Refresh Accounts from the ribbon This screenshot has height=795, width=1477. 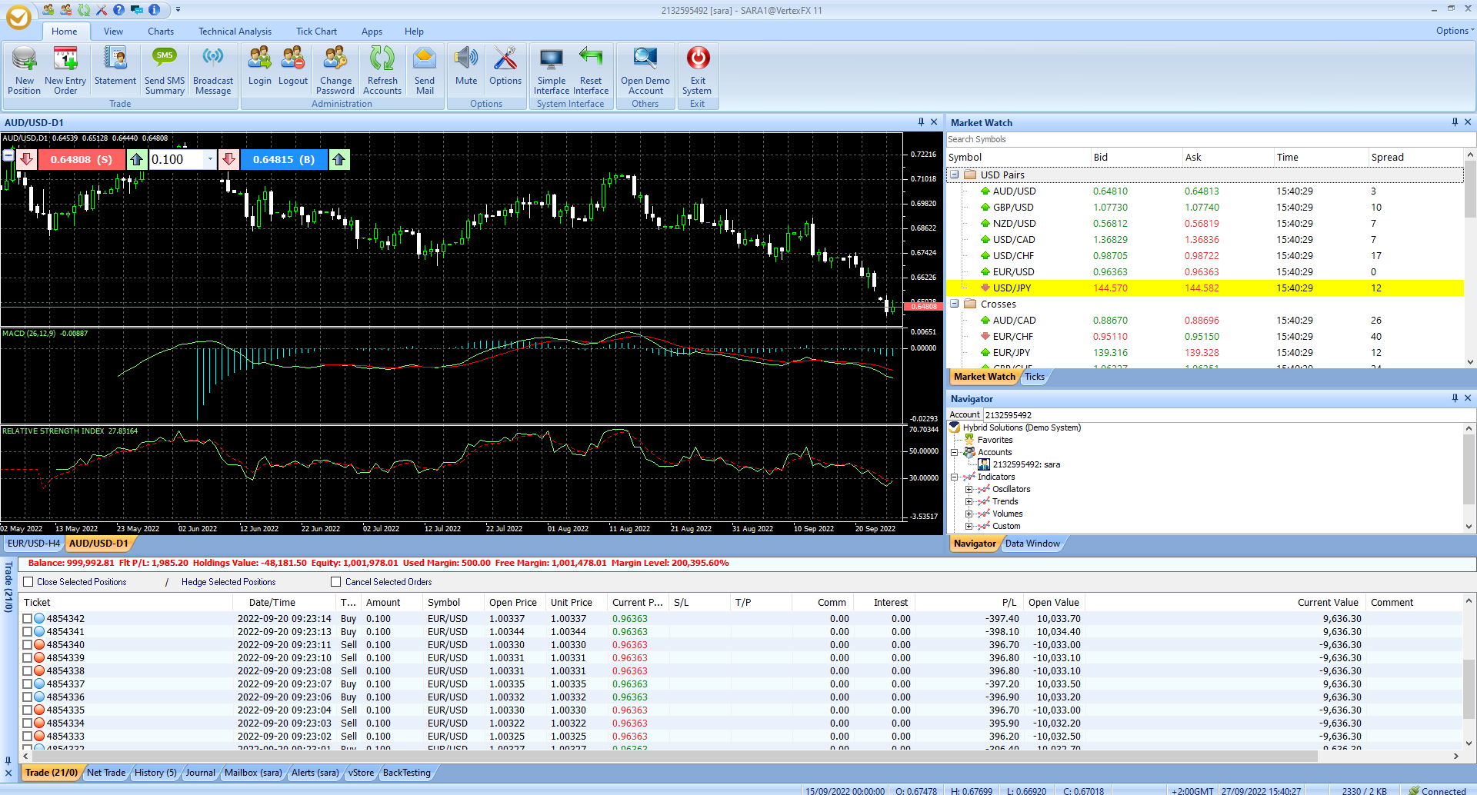382,70
